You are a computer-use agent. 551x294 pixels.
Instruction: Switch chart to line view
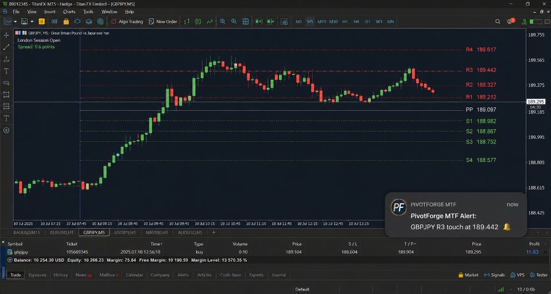tap(210, 21)
